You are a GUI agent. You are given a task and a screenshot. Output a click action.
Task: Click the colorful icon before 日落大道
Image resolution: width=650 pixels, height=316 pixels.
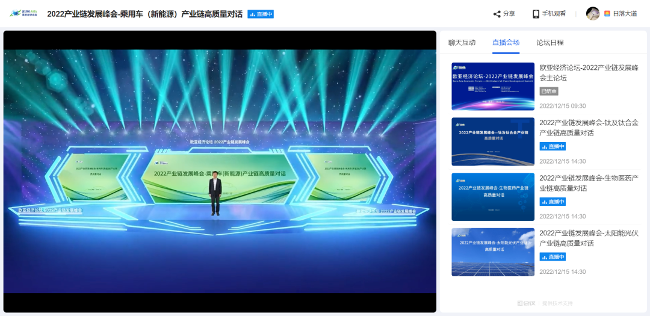pos(607,14)
